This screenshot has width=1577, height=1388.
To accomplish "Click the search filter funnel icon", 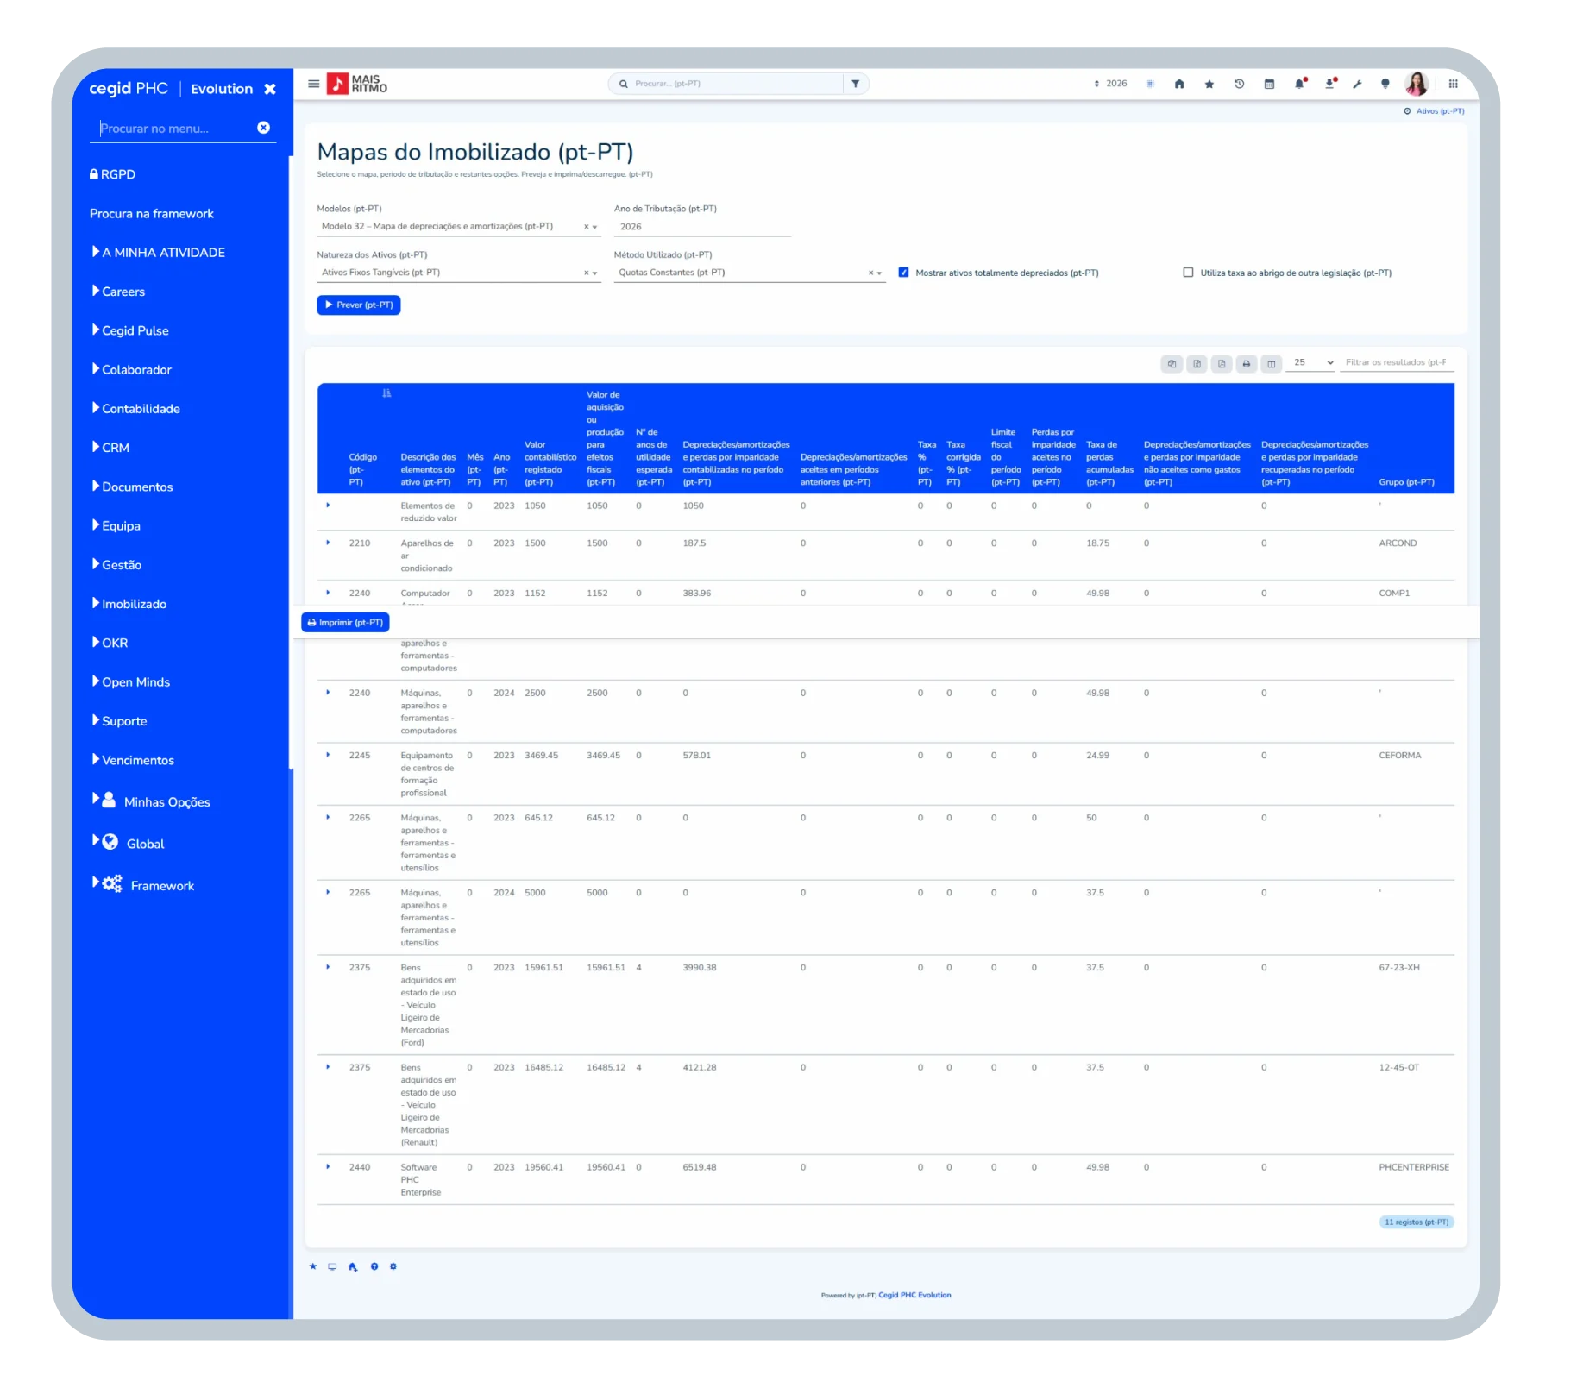I will coord(855,84).
